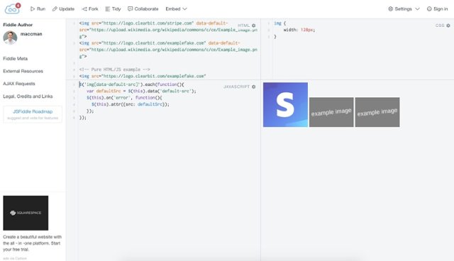Open CSS panel gear settings
The height and width of the screenshot is (261, 454).
448,26
